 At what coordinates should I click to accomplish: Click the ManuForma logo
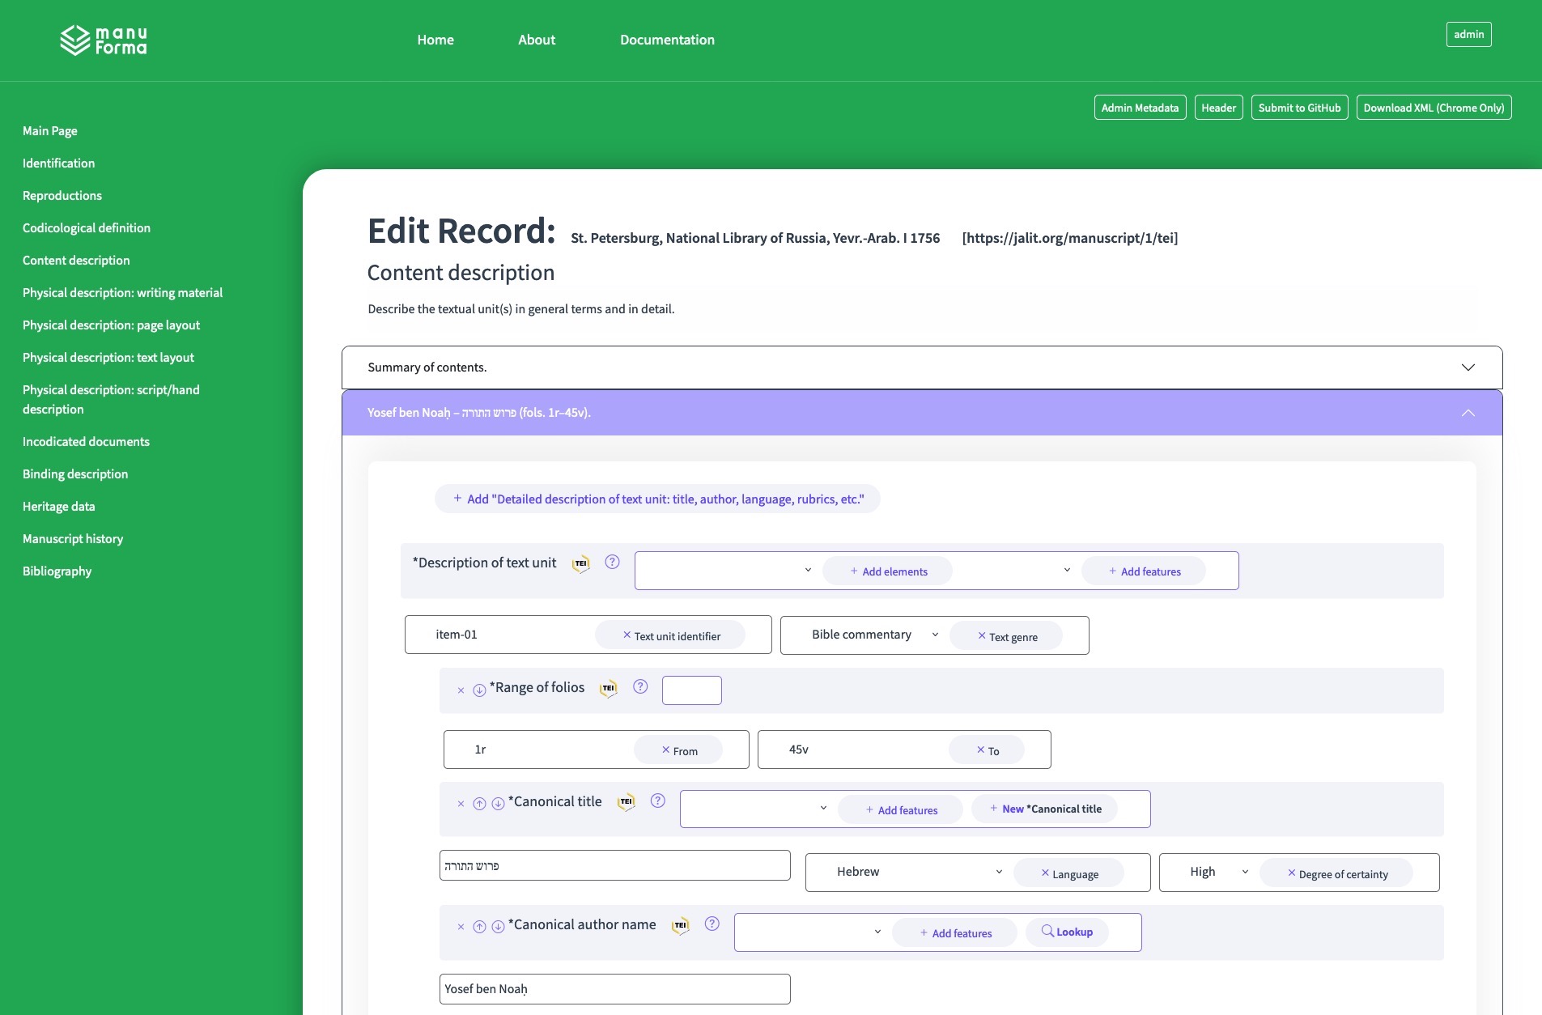104,40
